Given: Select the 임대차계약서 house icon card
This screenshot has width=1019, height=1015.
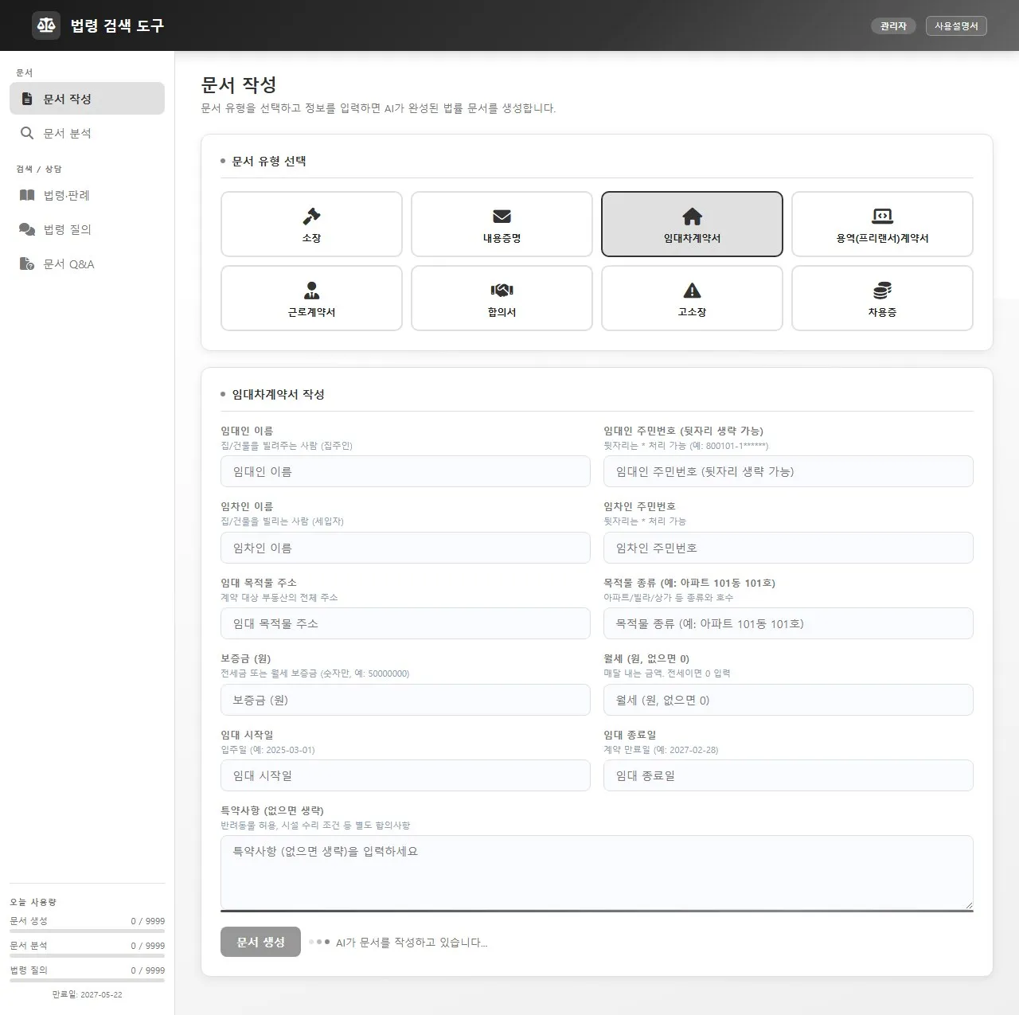Looking at the screenshot, I should tap(692, 224).
